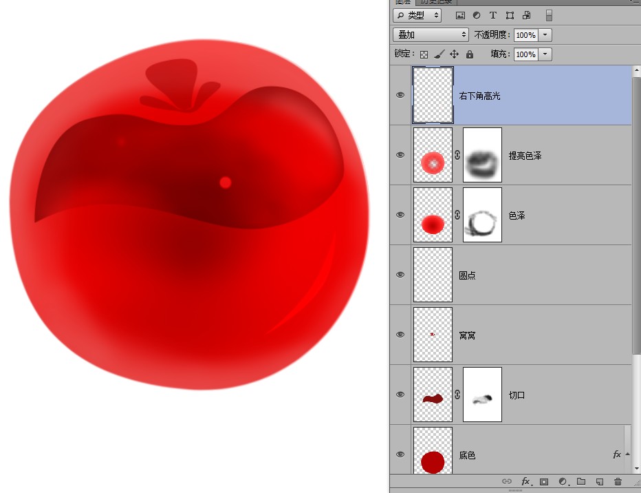The width and height of the screenshot is (641, 493).
Task: Click the pixel layer filter icon
Action: [460, 16]
